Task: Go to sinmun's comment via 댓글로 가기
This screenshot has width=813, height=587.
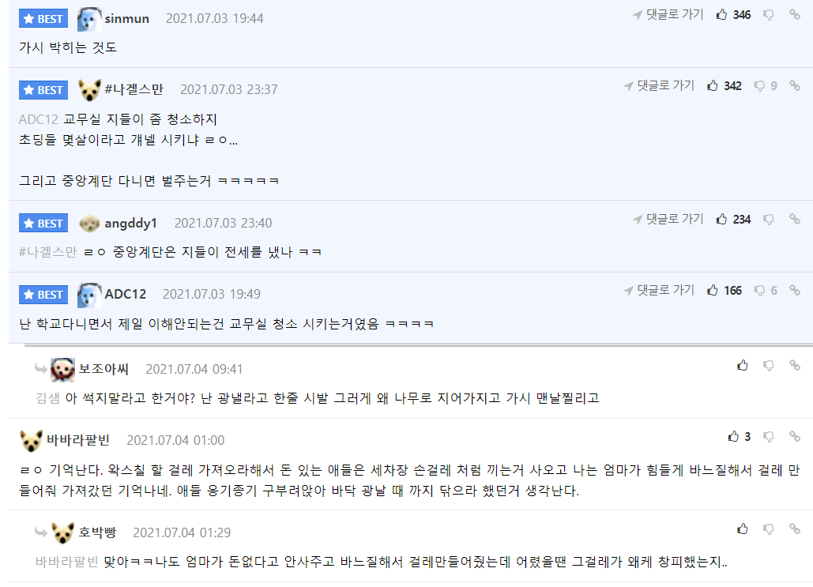Action: click(668, 15)
